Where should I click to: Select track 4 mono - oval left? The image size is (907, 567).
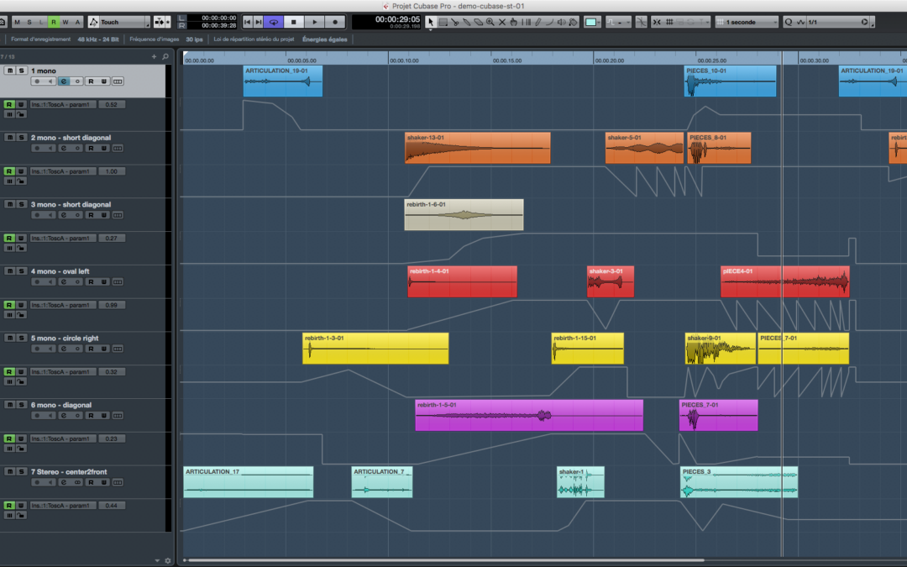coord(60,271)
